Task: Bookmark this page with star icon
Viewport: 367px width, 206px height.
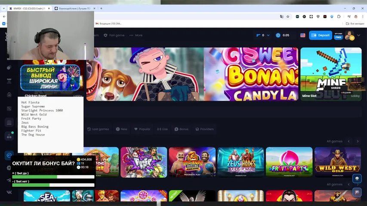Action: pyautogui.click(x=288, y=17)
